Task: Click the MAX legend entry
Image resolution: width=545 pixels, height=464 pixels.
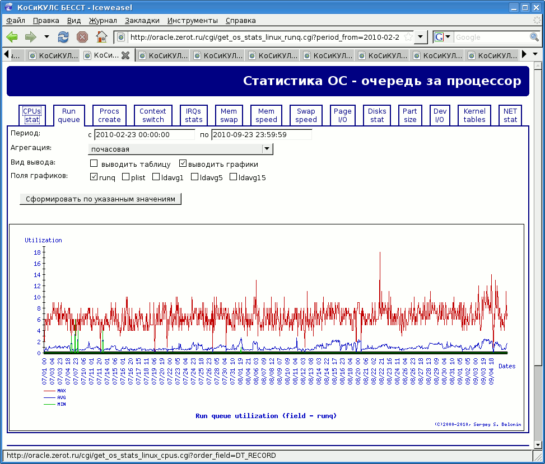Action: 54,391
